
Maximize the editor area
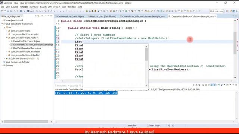pyautogui.click(x=236, y=16)
